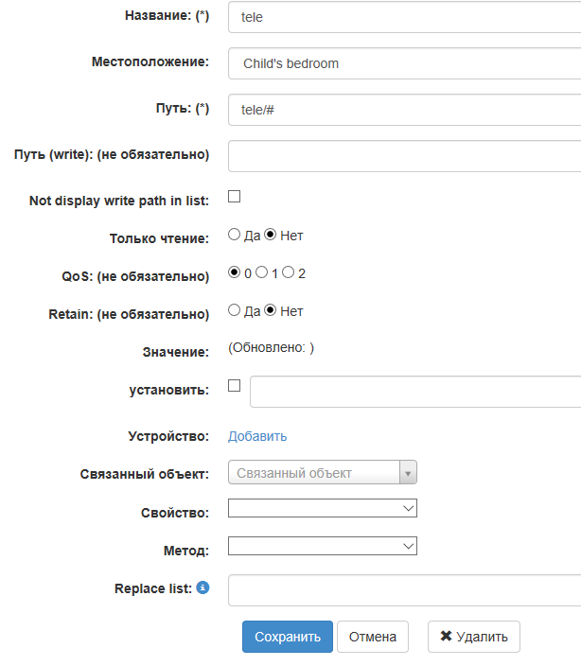Viewport: 581px width, 666px height.
Task: Set QoS to 1
Action: tap(261, 272)
